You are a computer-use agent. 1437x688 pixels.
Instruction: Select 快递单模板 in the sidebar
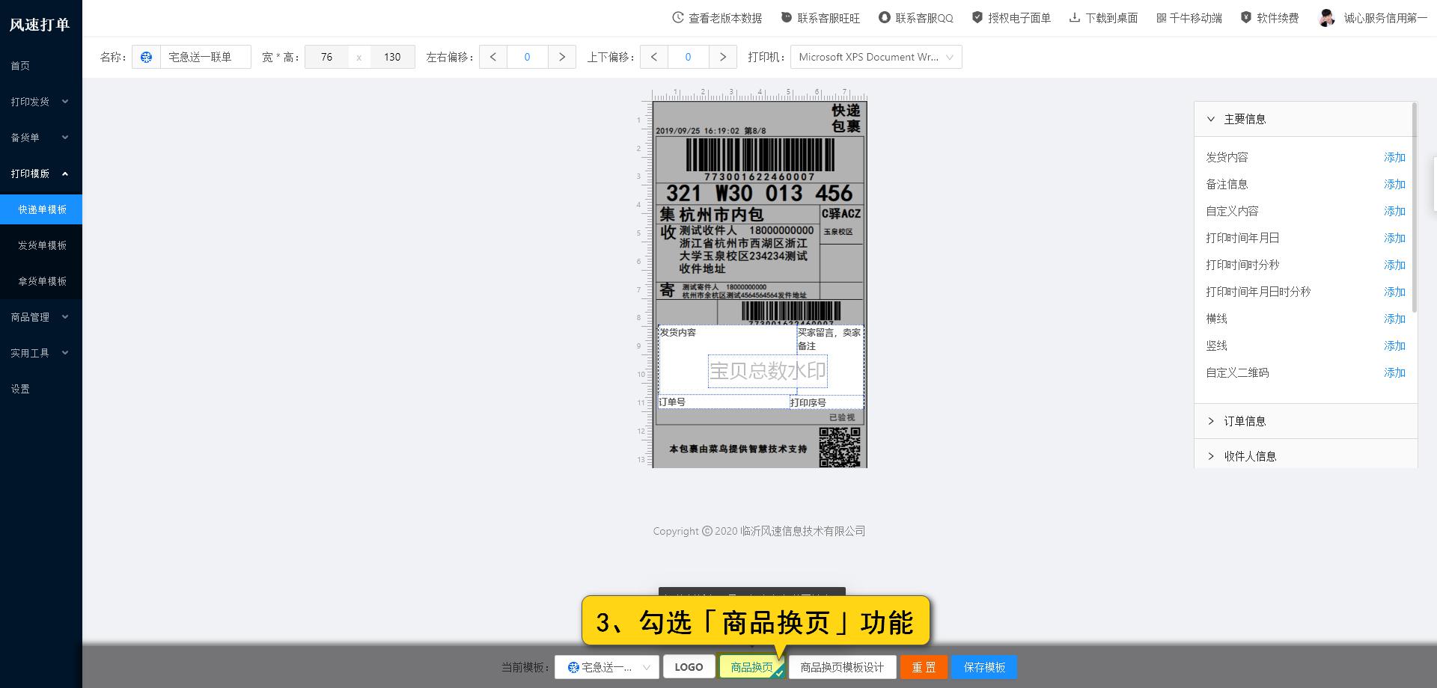(x=40, y=209)
